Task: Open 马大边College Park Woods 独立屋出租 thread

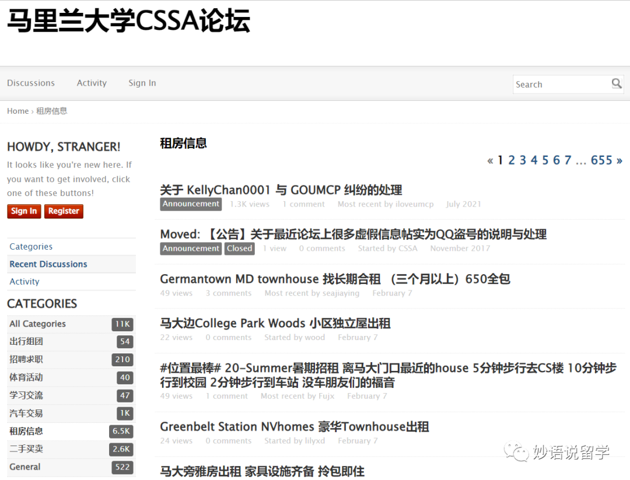Action: tap(275, 323)
